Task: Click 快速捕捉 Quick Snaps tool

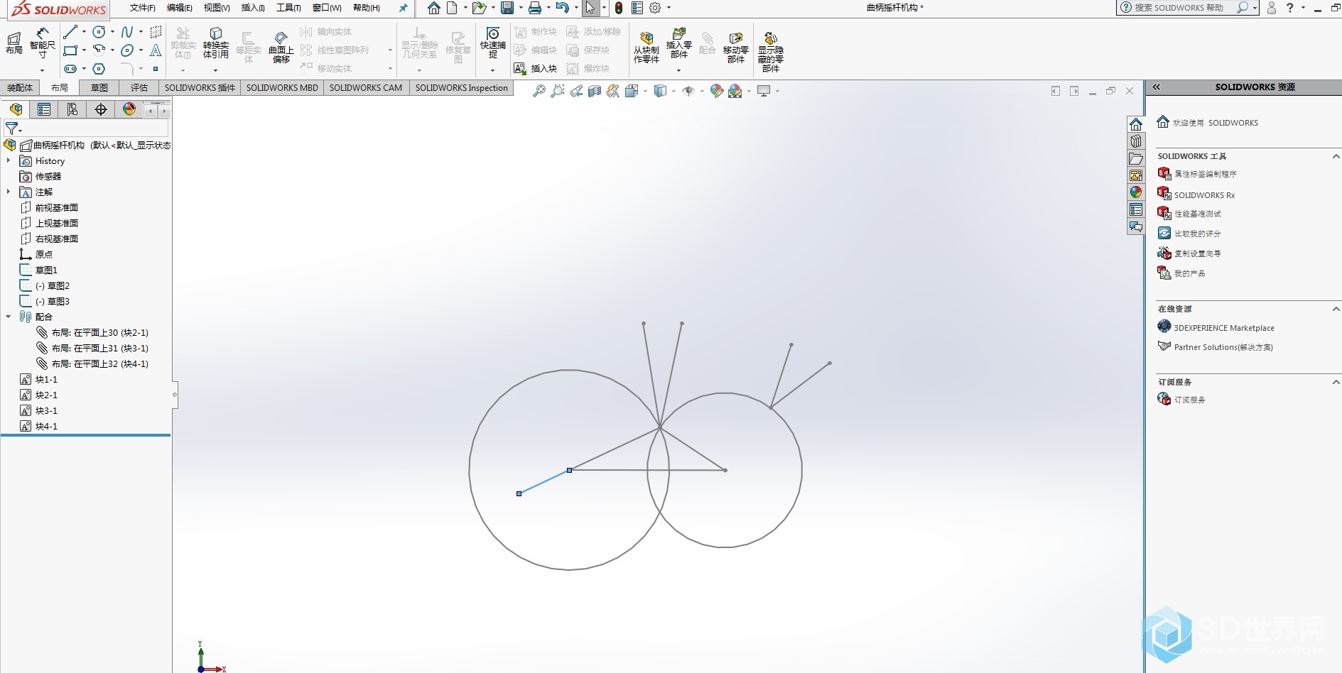Action: pyautogui.click(x=493, y=43)
